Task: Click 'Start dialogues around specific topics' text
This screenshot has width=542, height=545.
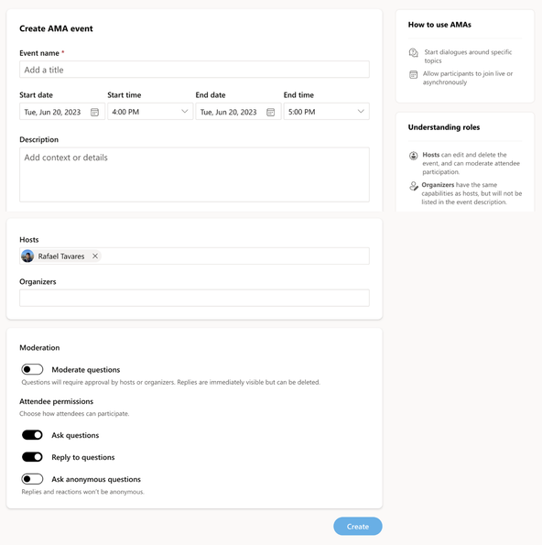Action: tap(468, 56)
